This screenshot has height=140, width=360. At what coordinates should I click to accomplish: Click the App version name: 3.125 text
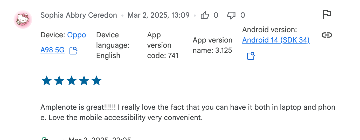pos(212,45)
